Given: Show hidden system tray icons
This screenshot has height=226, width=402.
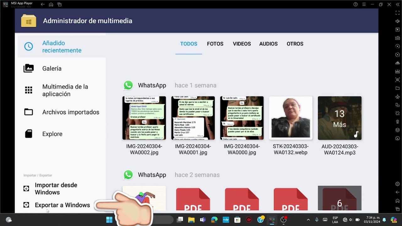Looking at the screenshot, I should pos(308,220).
